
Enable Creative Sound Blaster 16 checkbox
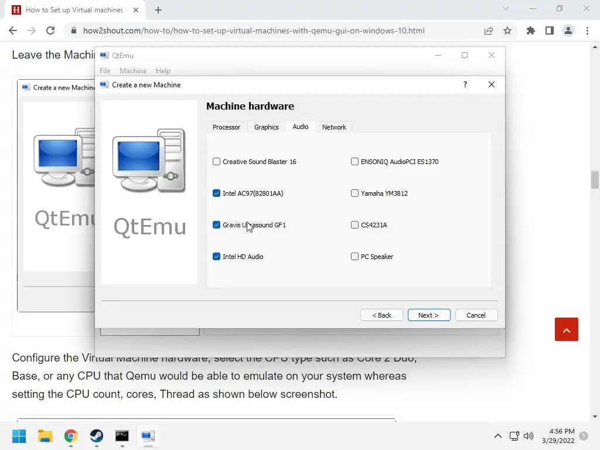click(217, 162)
